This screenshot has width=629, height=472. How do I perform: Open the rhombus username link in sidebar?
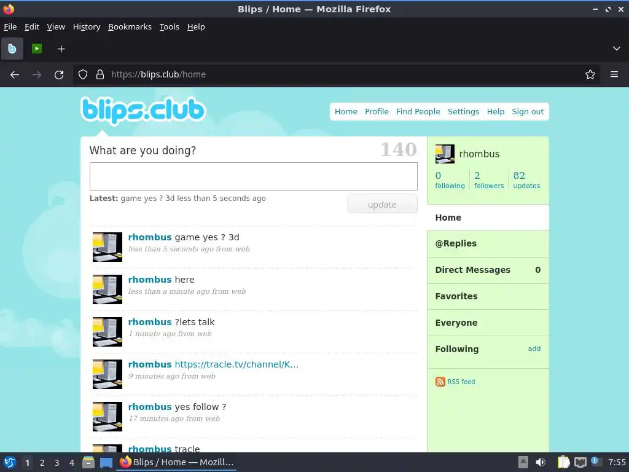[479, 154]
